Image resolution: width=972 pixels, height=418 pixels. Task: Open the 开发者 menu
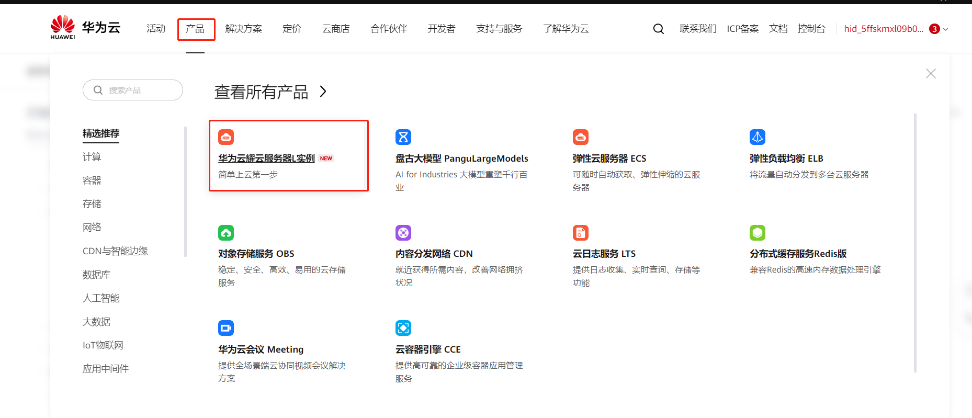442,29
